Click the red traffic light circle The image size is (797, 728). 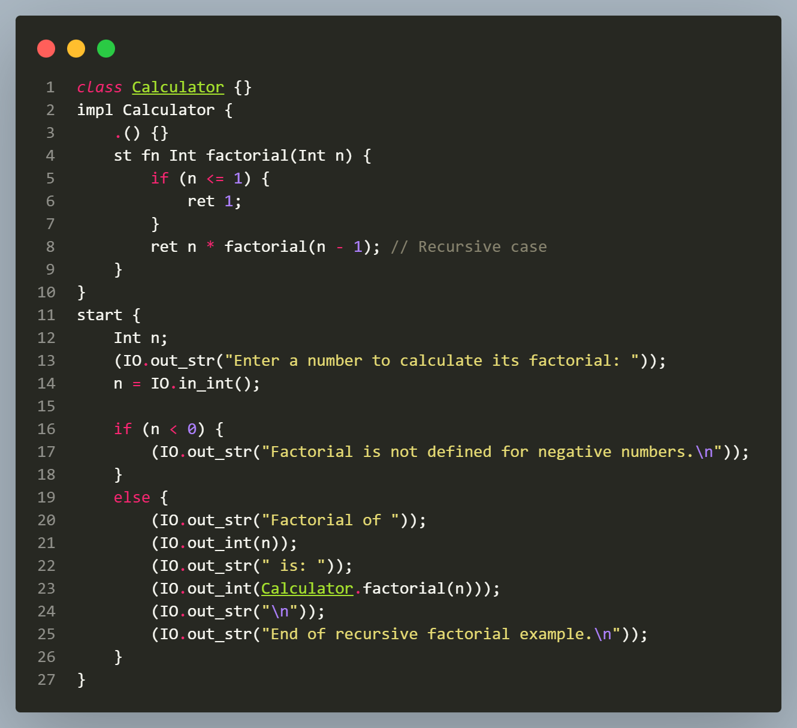(x=46, y=49)
